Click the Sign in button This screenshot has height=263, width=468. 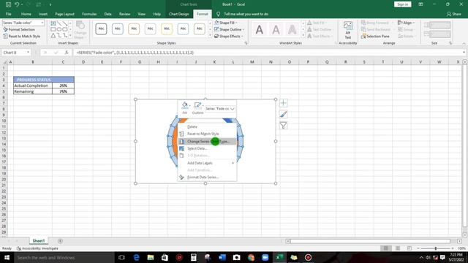403,4
